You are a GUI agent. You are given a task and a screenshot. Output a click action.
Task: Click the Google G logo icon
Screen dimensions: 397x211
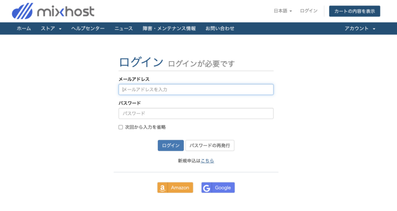click(207, 188)
